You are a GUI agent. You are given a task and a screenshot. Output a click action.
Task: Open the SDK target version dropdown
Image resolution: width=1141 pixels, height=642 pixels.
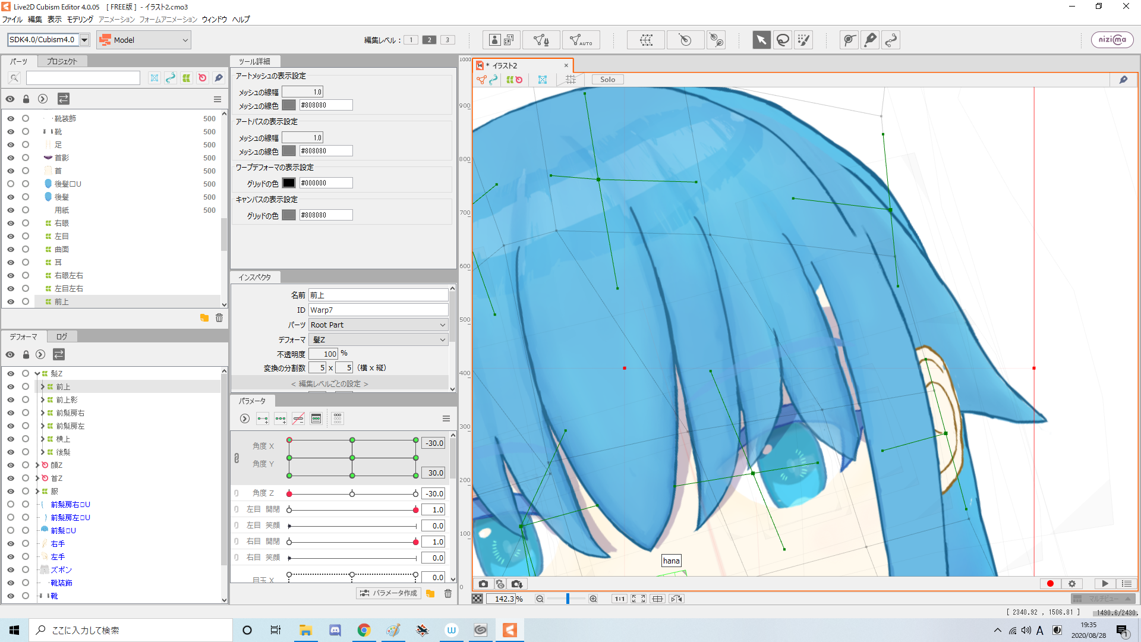[84, 40]
